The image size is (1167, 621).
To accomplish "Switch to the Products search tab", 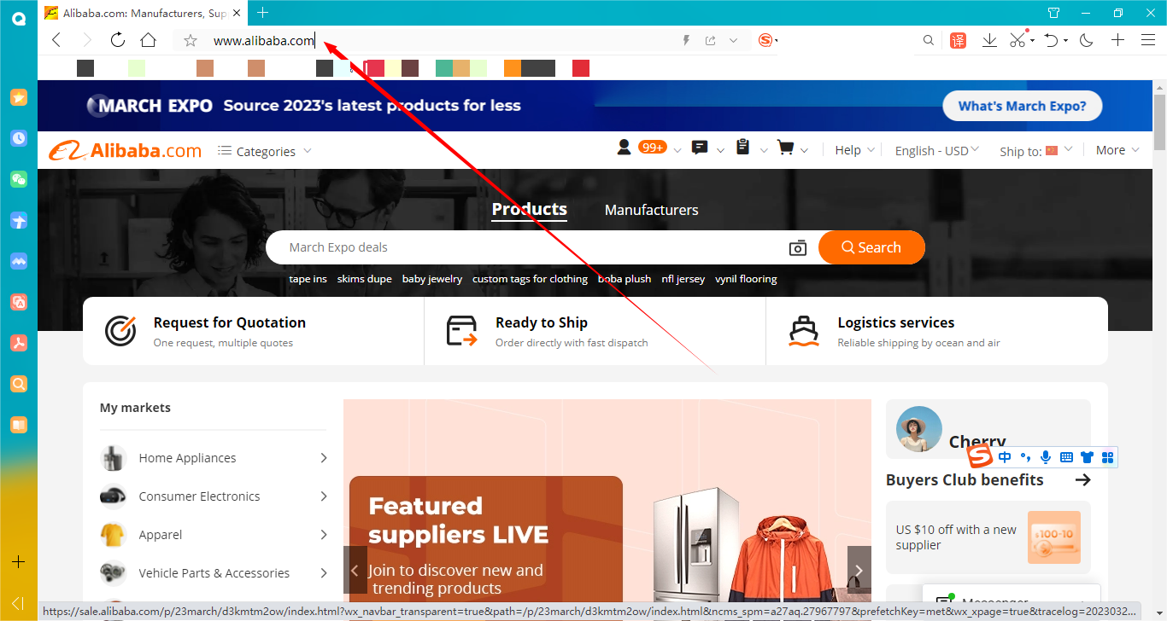I will [530, 209].
